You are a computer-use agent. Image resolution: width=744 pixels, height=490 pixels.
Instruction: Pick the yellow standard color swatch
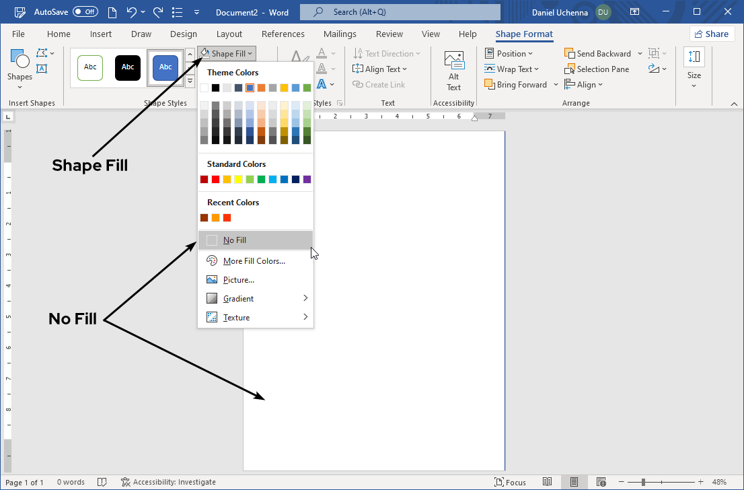(x=238, y=180)
